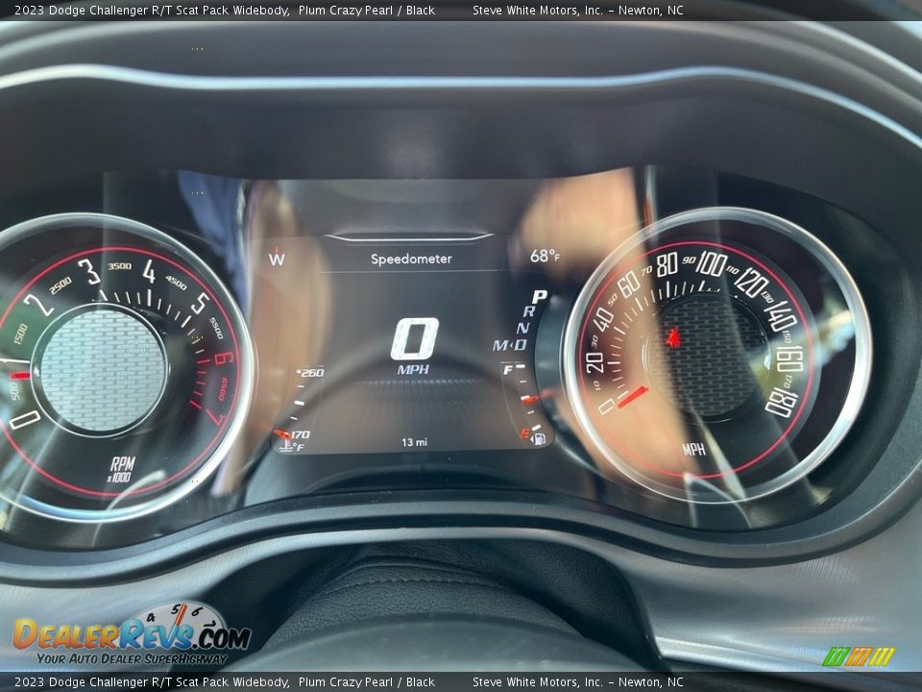Click the coolant temperature icon
Image resolution: width=922 pixels, height=692 pixels.
pos(286,445)
